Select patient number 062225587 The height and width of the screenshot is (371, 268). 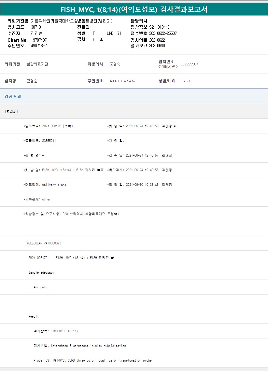[x=189, y=64]
